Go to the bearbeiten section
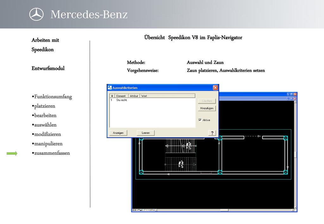This screenshot has height=224, width=324. coord(45,115)
